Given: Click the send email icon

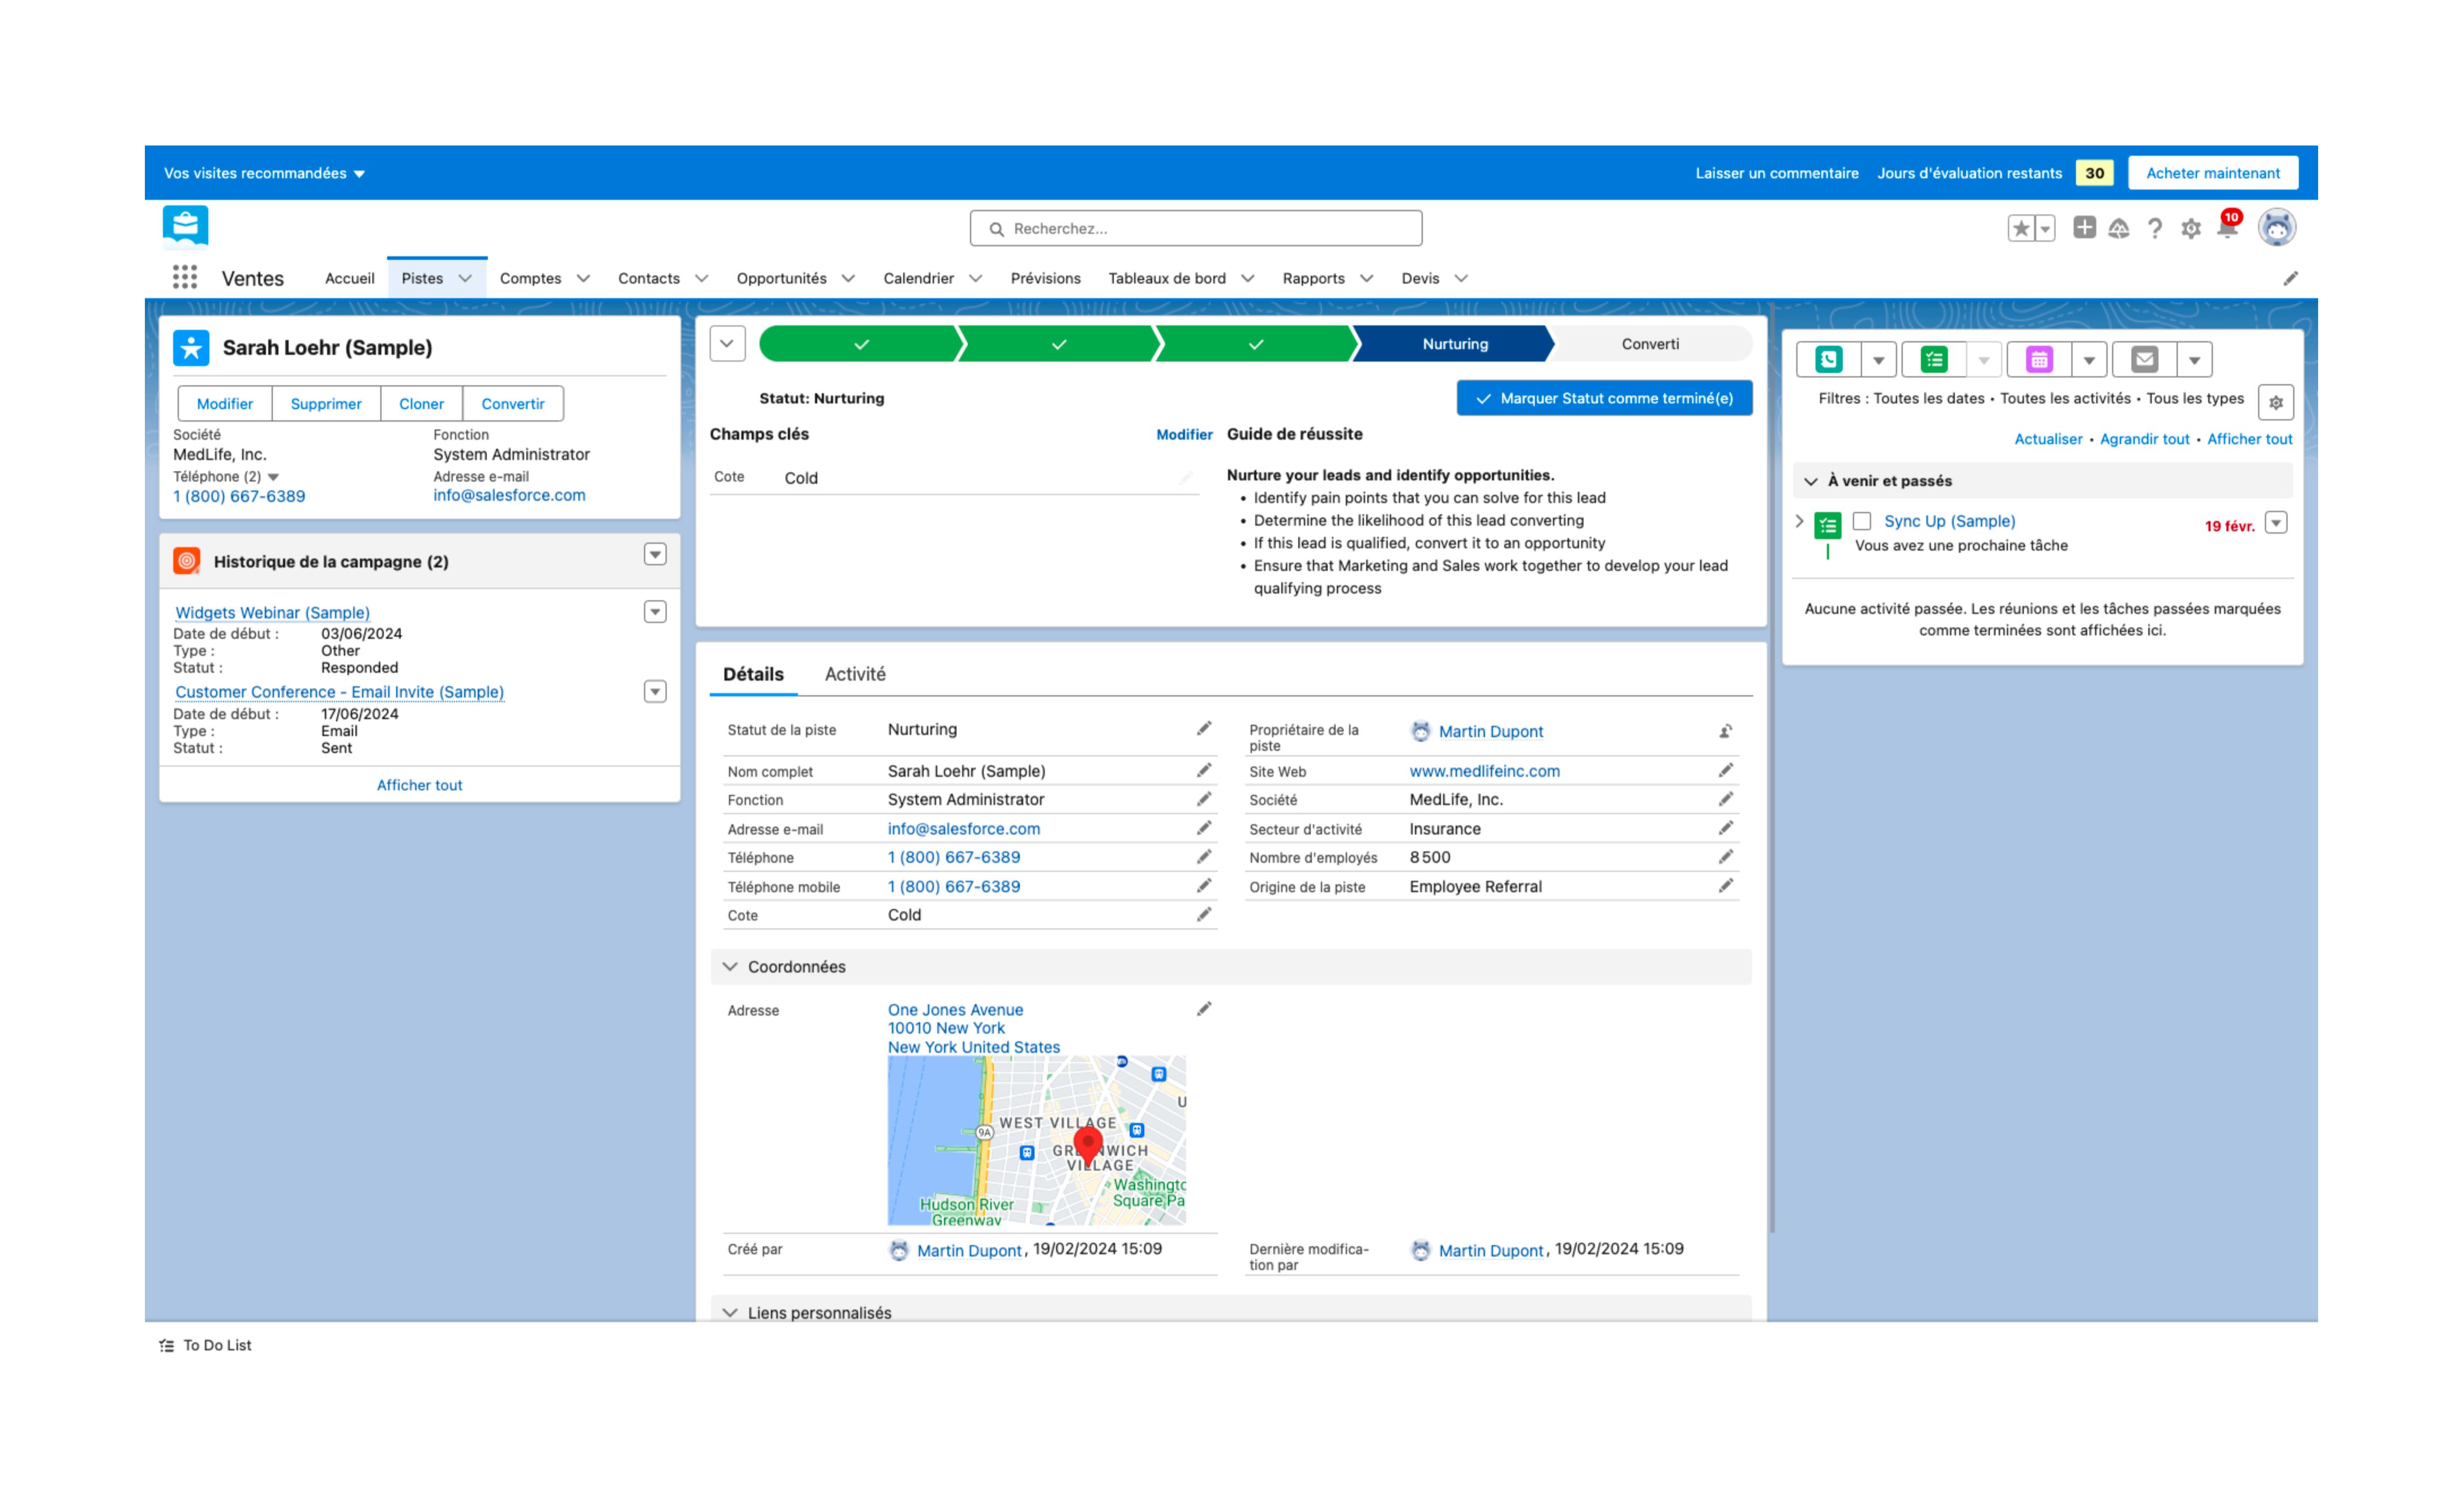Looking at the screenshot, I should coord(2143,359).
